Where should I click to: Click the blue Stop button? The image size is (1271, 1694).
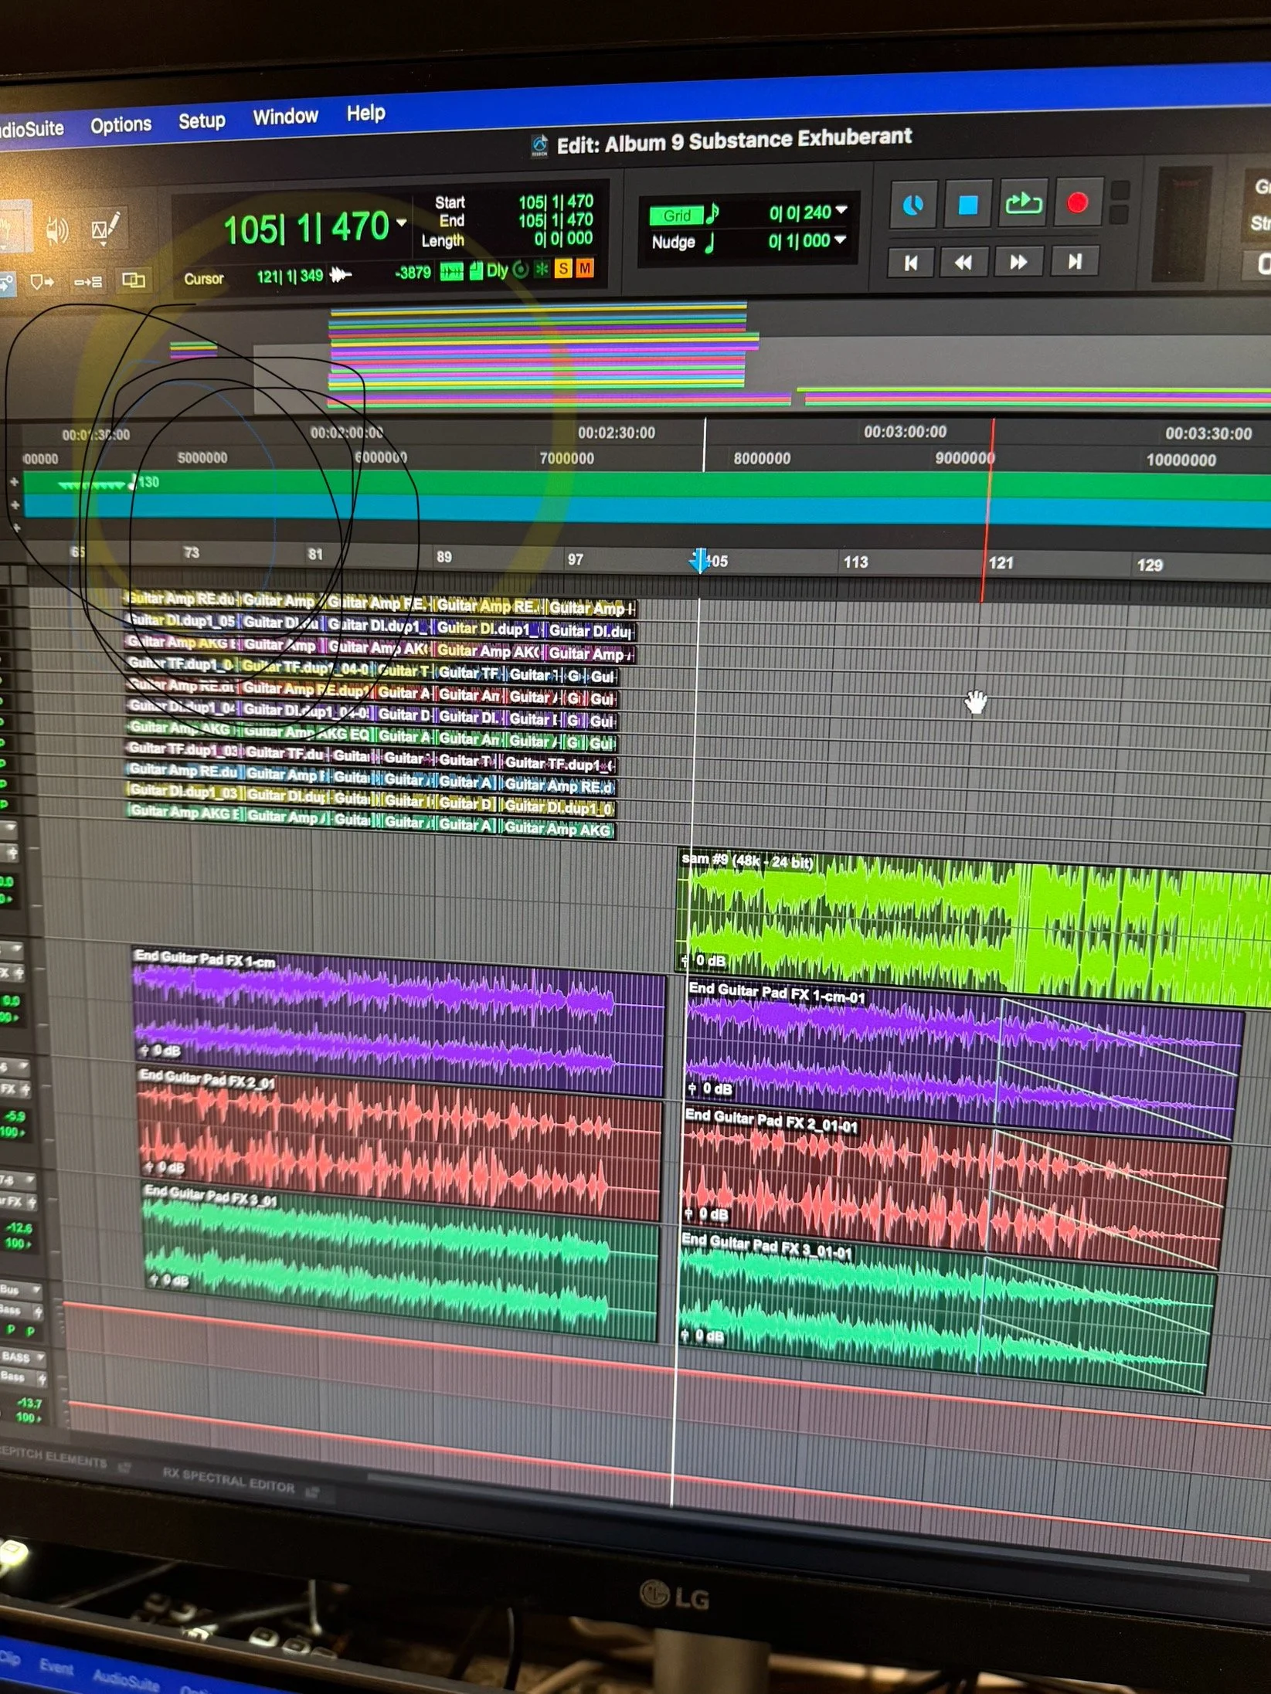pos(967,204)
